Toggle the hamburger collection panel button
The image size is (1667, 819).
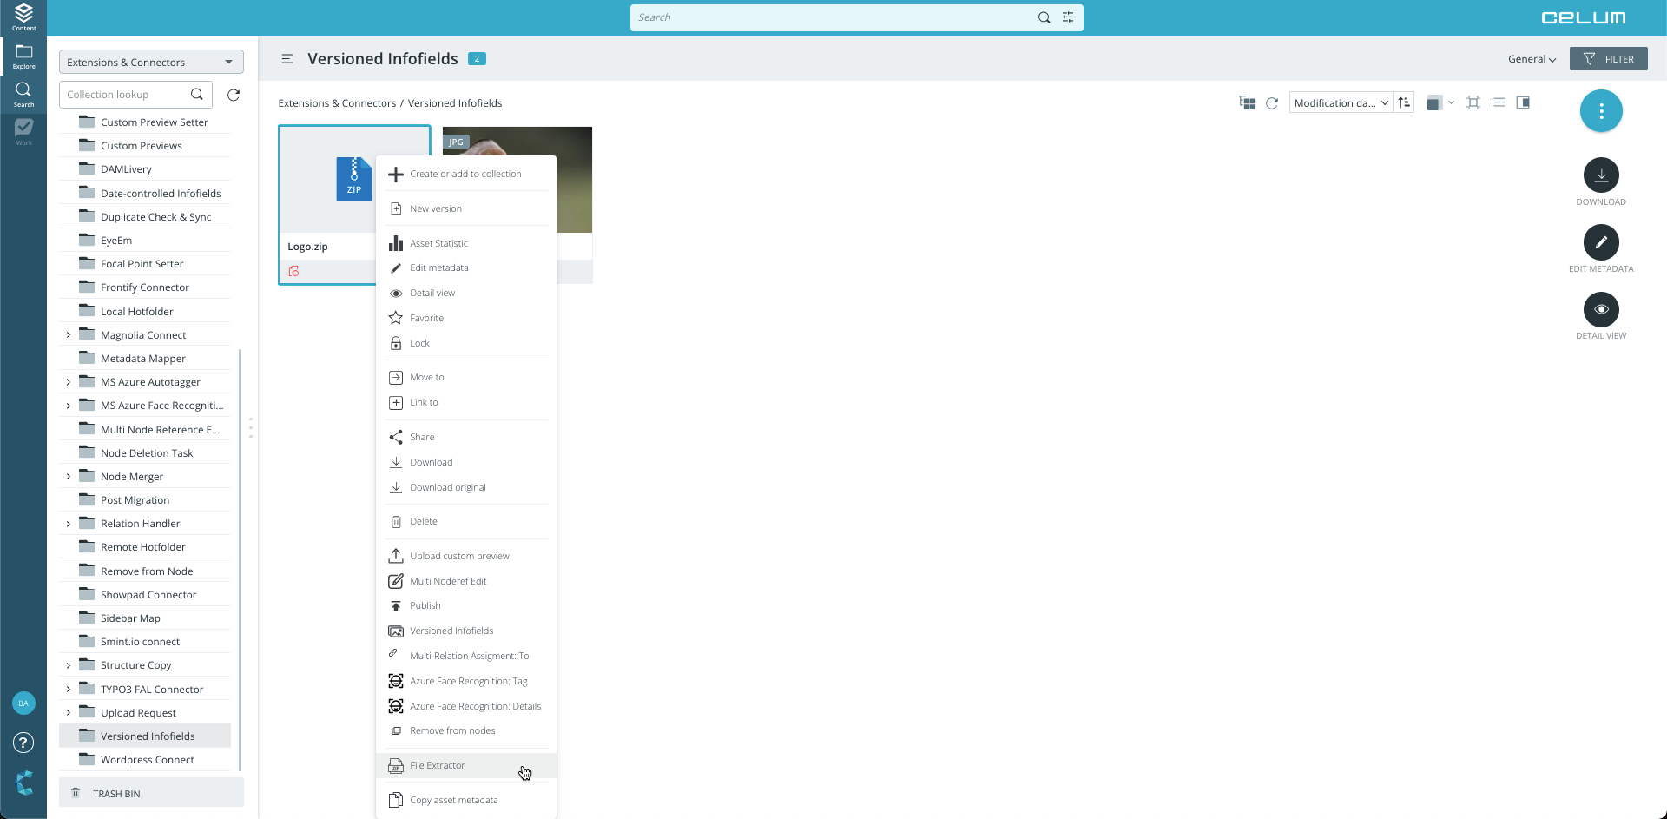point(287,59)
